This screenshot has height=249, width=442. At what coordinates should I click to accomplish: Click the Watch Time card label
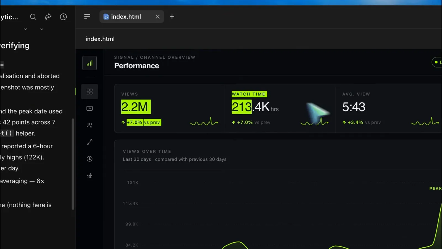[x=249, y=94]
